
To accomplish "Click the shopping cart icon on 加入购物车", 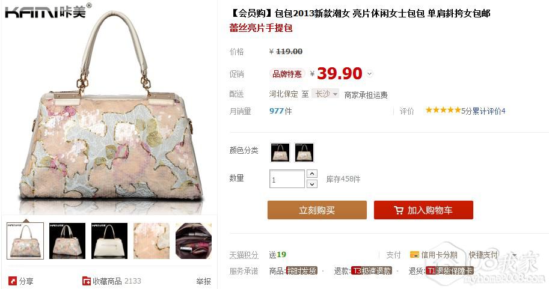I will tap(399, 210).
